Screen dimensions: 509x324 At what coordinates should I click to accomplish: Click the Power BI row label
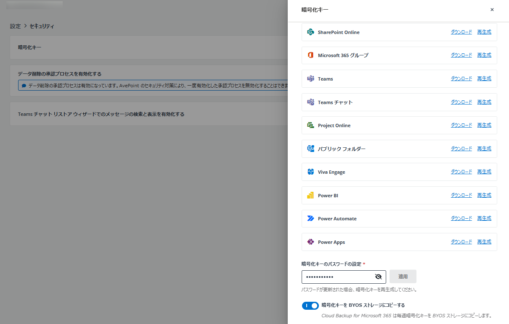(328, 196)
